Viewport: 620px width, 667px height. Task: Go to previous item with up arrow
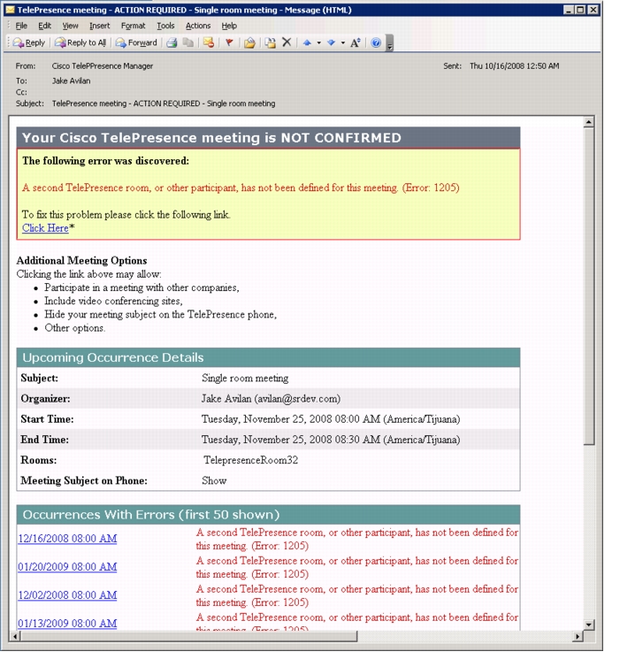pos(307,42)
